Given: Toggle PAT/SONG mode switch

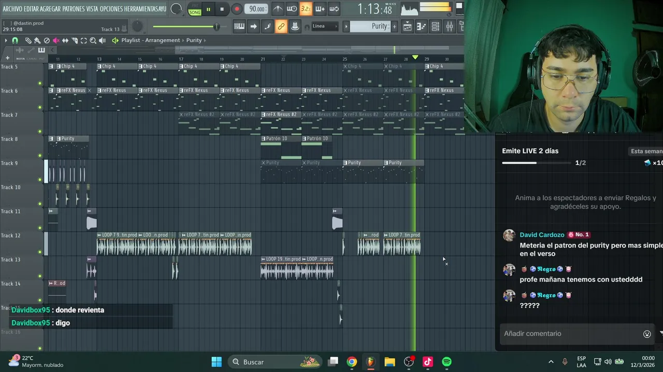Looking at the screenshot, I should (195, 9).
